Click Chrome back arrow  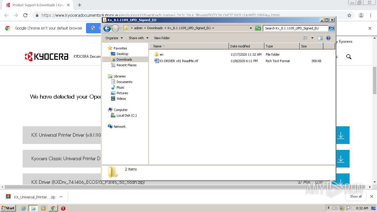point(6,15)
